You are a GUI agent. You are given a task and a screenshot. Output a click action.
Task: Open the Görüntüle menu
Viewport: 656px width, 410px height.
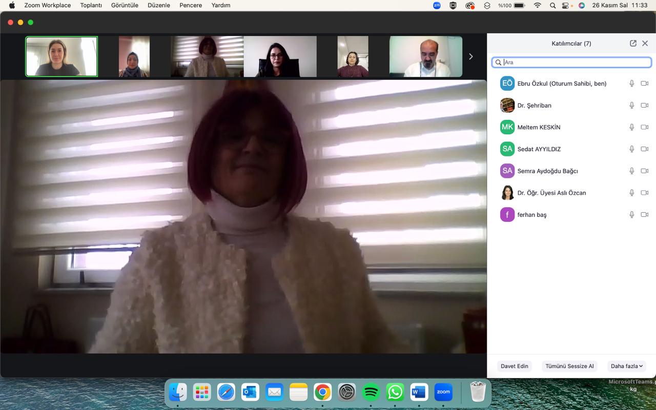pos(125,5)
